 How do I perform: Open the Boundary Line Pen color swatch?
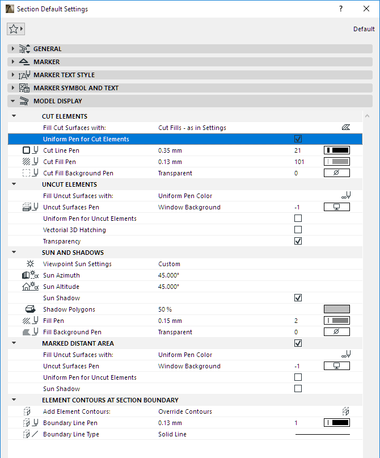coord(337,423)
